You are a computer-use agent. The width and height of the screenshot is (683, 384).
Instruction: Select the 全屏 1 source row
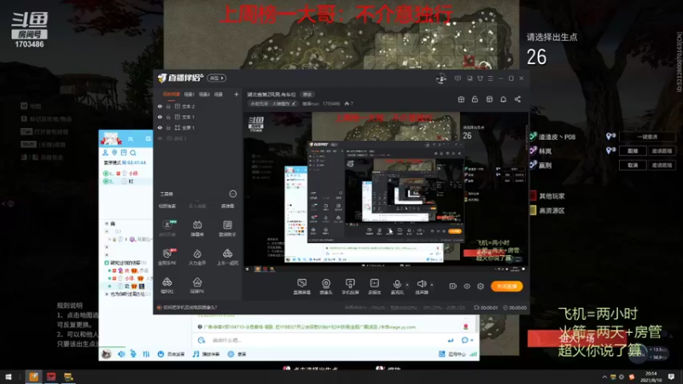point(198,127)
